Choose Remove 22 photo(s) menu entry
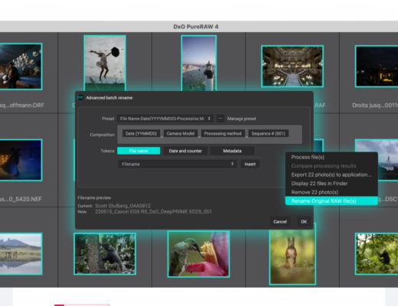This screenshot has height=306, width=398. [331, 192]
